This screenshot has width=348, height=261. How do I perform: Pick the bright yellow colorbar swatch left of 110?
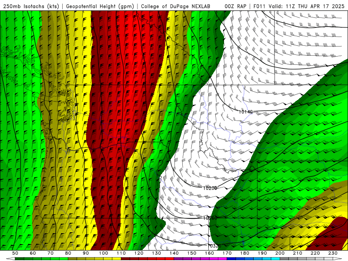tap(117, 259)
